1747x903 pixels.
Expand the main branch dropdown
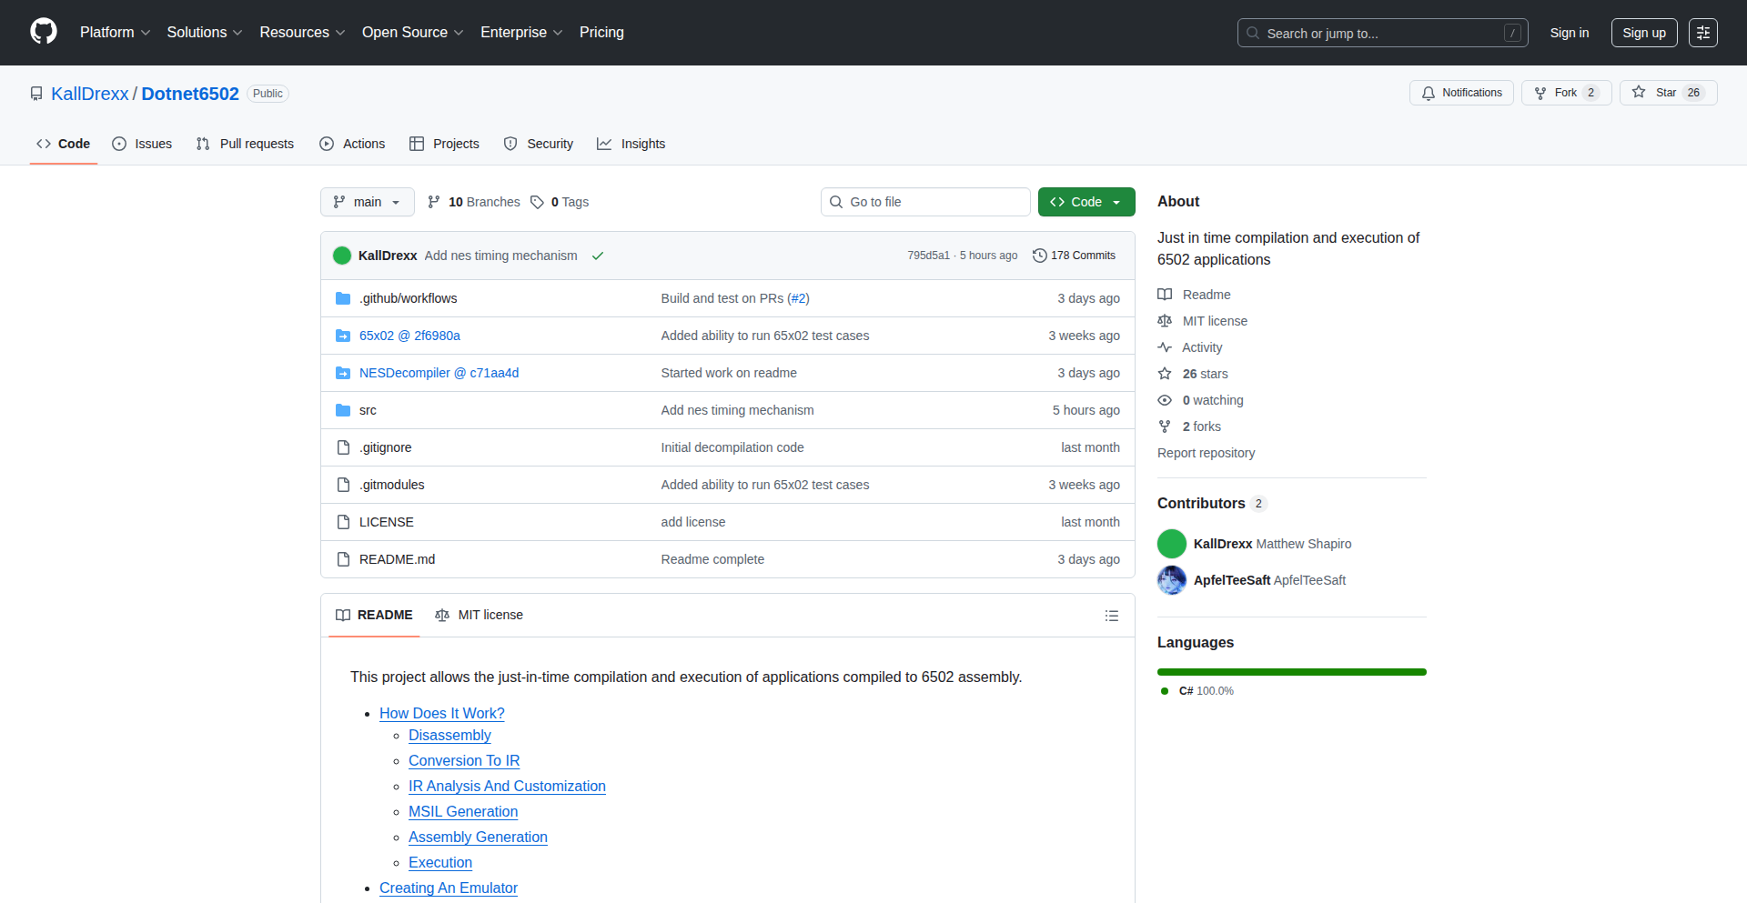367,202
